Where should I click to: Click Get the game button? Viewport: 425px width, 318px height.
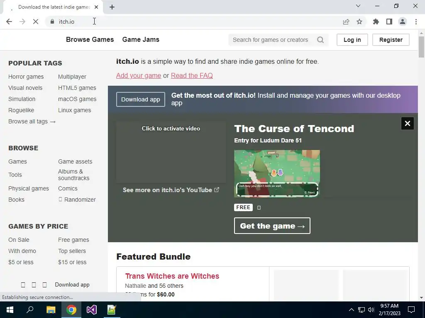[272, 226]
